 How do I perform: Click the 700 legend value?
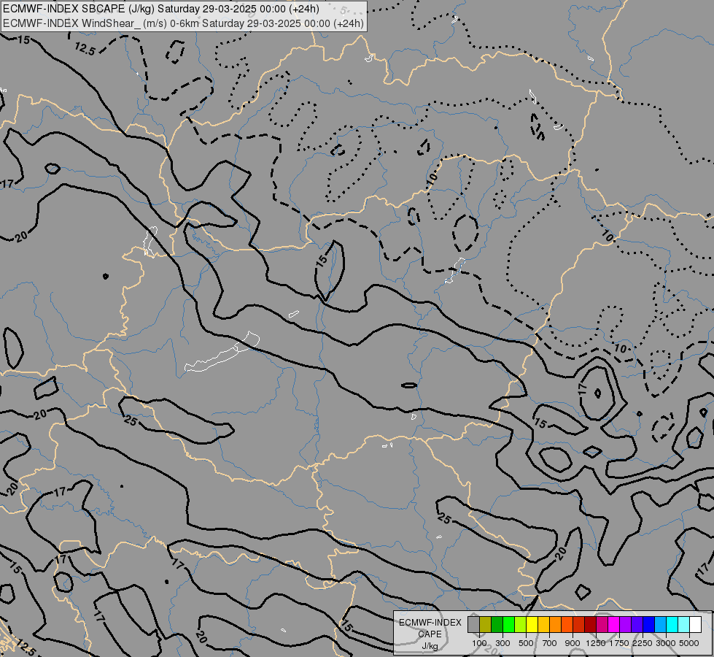click(550, 643)
